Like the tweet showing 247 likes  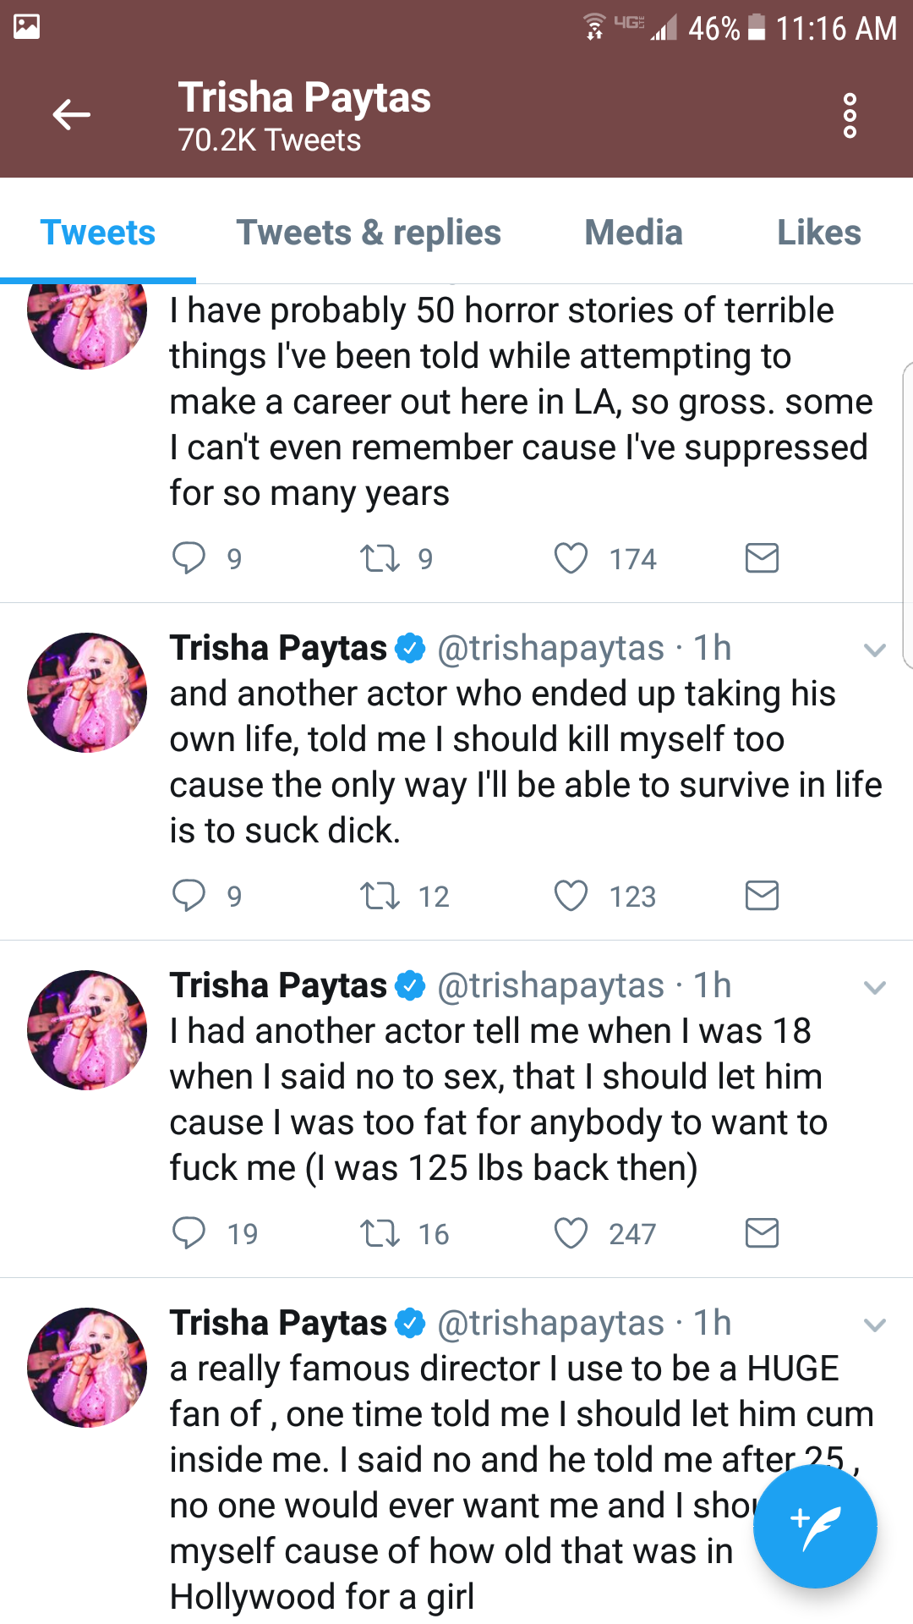point(571,1233)
